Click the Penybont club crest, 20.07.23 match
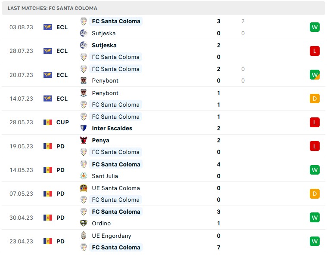The height and width of the screenshot is (255, 330). coord(84,80)
